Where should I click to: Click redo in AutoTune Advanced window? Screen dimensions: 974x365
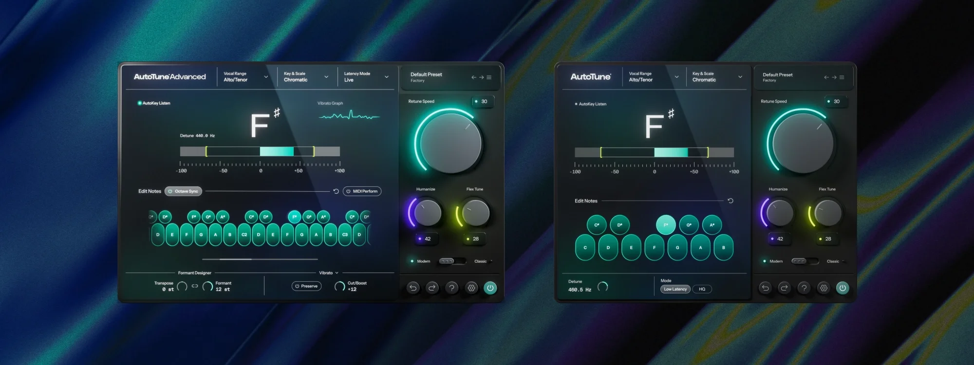(x=432, y=288)
